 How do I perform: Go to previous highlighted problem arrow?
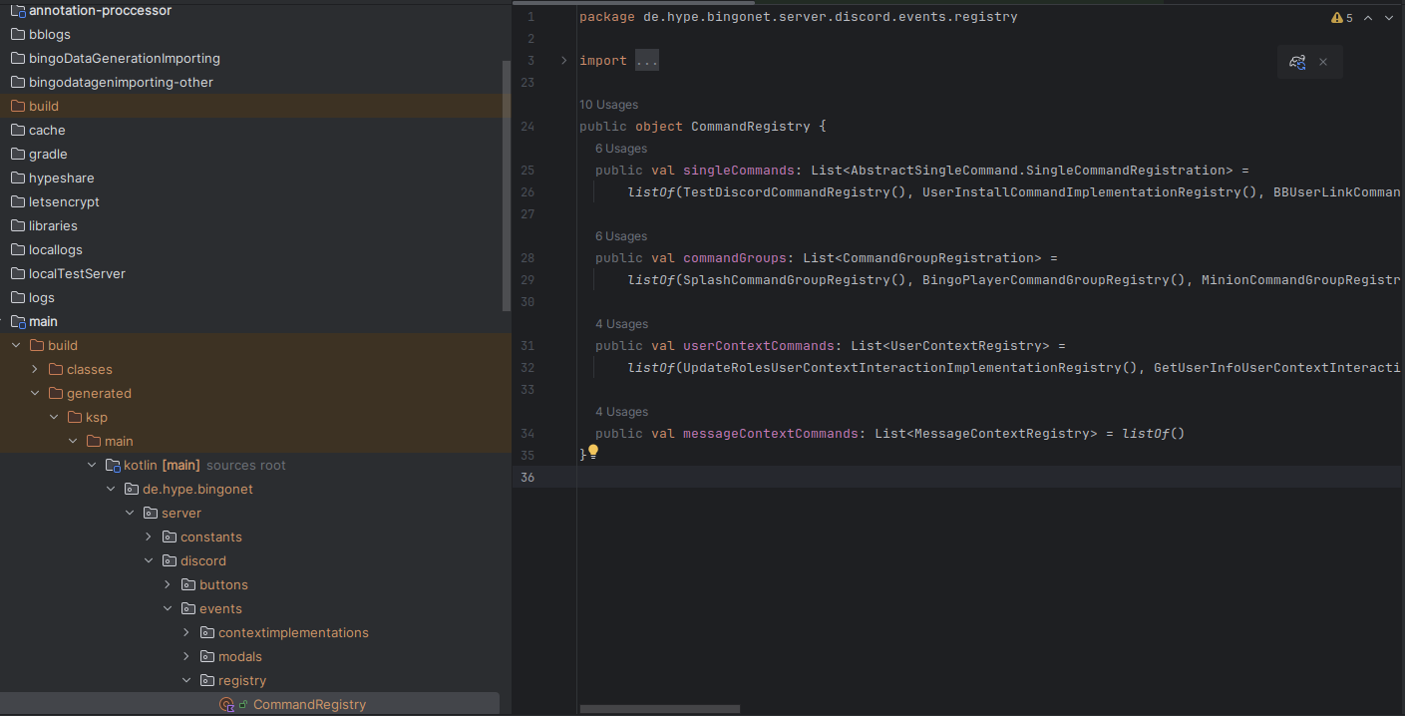coord(1369,18)
